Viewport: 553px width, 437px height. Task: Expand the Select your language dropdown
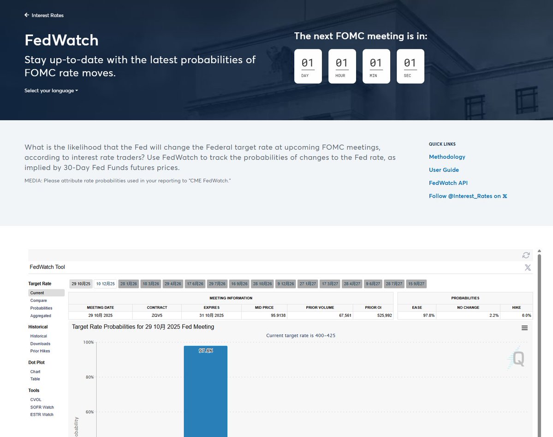pyautogui.click(x=51, y=91)
